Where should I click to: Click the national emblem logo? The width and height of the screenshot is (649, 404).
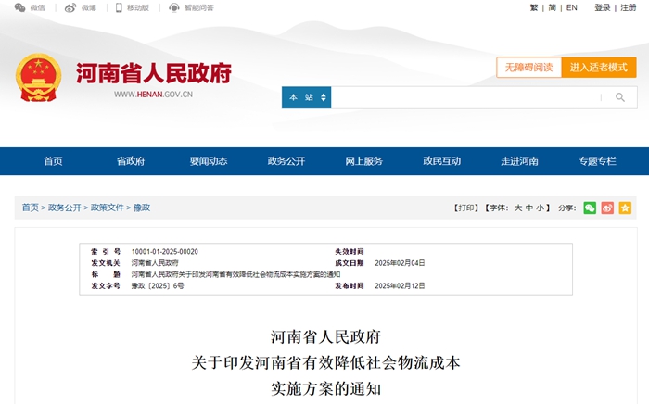[39, 78]
